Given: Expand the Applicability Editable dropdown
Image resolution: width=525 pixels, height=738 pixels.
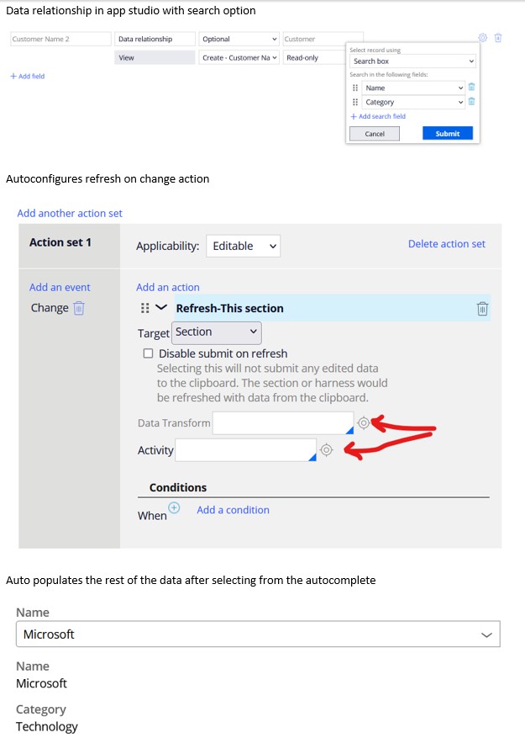Looking at the screenshot, I should click(x=243, y=246).
